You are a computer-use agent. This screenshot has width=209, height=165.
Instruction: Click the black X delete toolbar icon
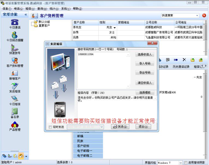tap(184, 60)
